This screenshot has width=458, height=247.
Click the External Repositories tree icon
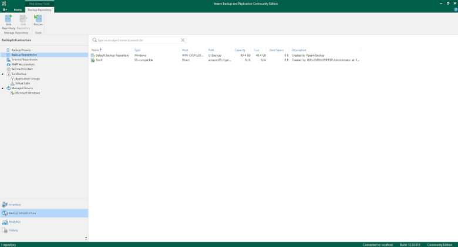point(8,60)
